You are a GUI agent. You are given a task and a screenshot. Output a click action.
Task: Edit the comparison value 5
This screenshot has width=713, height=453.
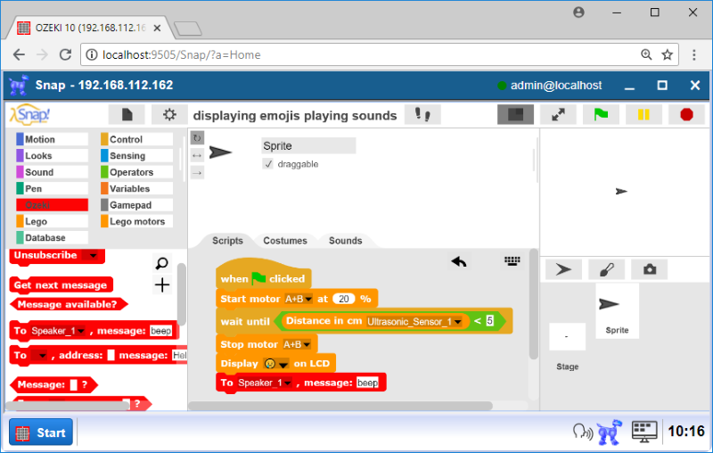[x=489, y=321]
